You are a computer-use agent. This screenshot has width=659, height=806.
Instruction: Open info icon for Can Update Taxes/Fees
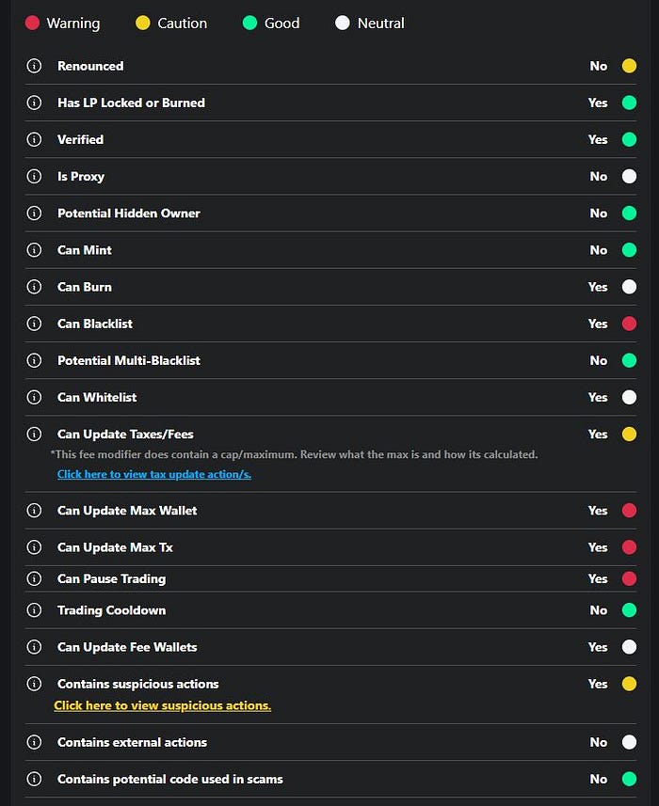(34, 434)
